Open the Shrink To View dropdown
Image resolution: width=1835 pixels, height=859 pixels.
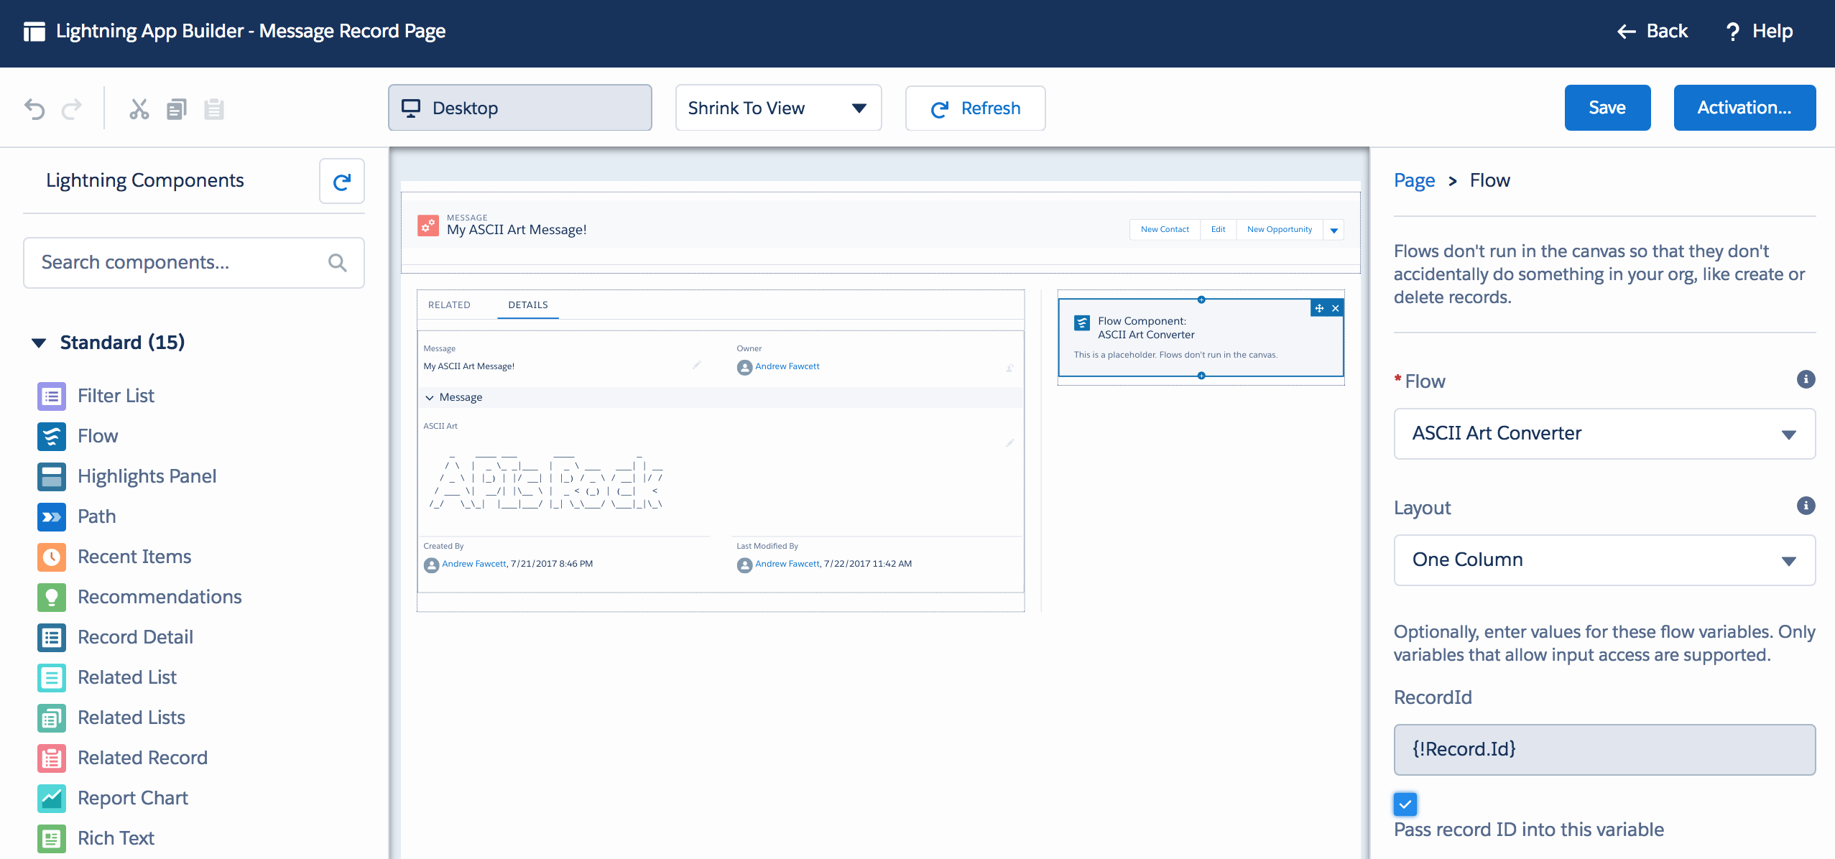778,108
